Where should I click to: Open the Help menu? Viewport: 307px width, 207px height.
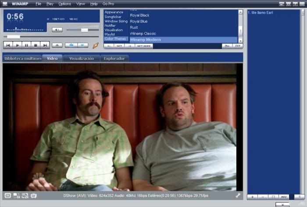tap(94, 4)
